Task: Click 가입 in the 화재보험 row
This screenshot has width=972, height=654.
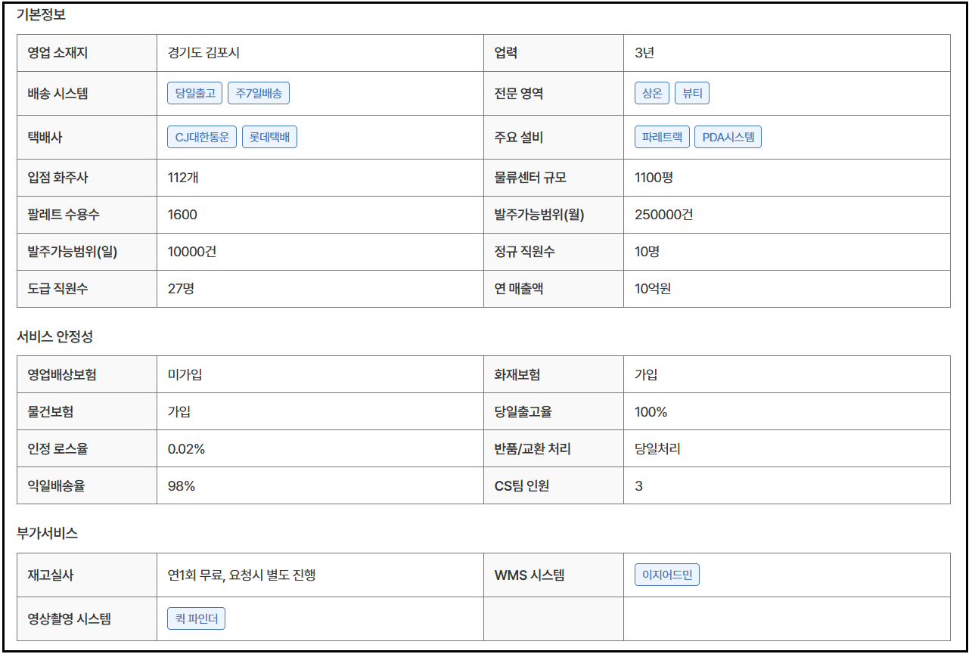Action: 646,374
